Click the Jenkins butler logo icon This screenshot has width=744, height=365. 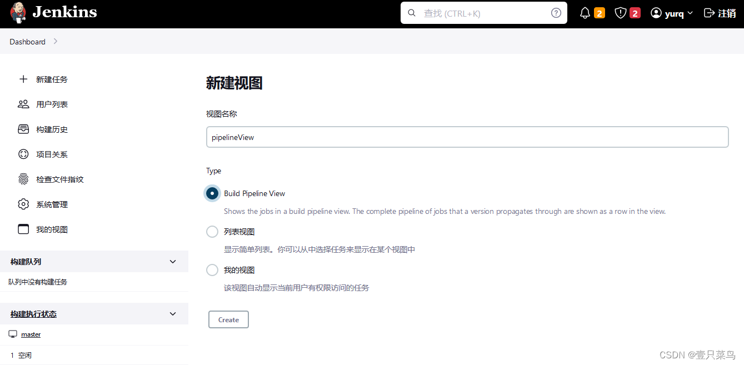[18, 12]
